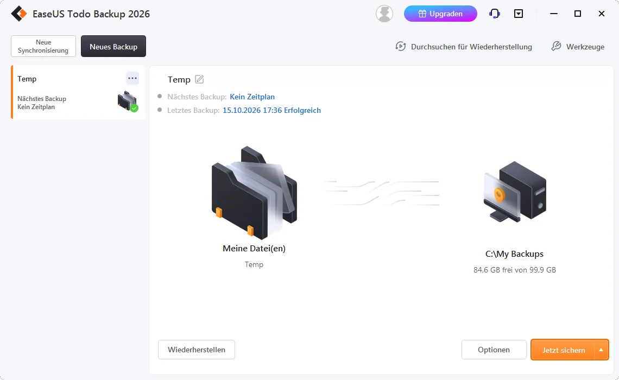
Task: Click the Meine Datei(en) folder graphic
Action: pyautogui.click(x=254, y=193)
